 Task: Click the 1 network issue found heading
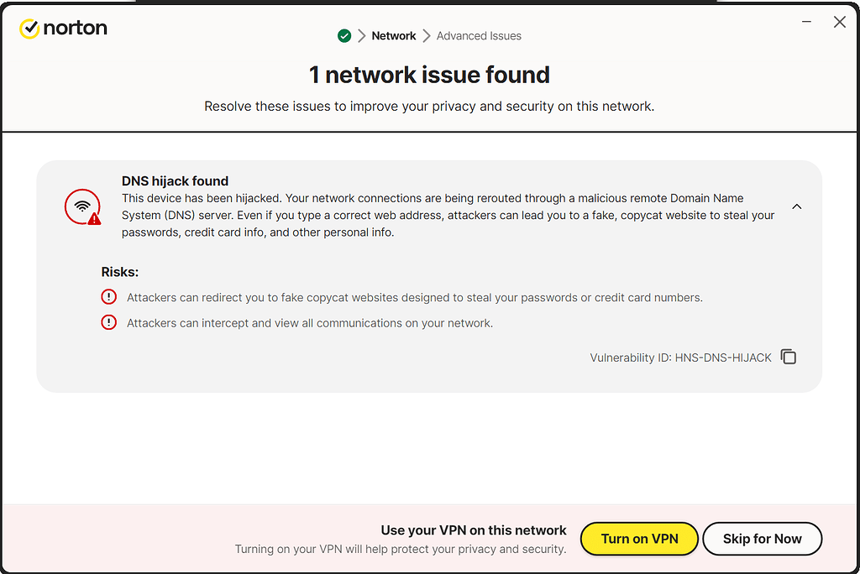430,75
